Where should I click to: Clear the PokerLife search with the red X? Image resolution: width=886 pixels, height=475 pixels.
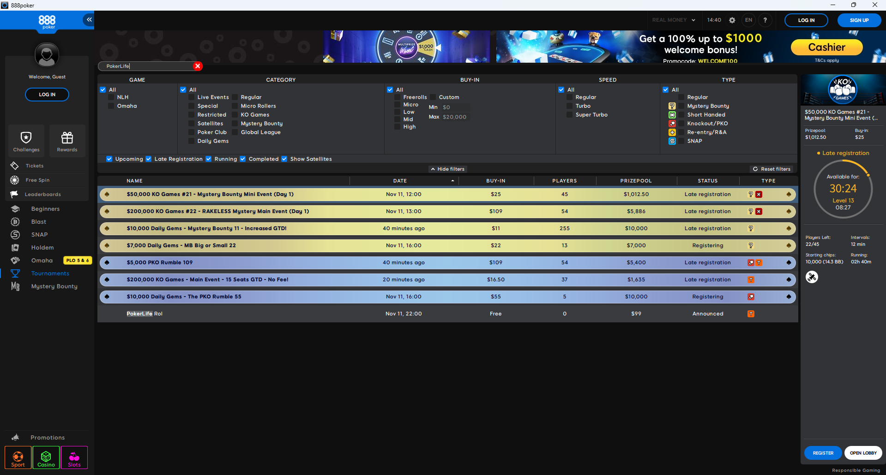coord(198,66)
